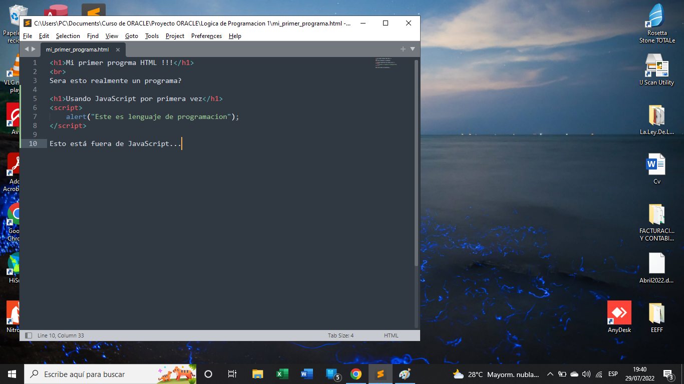Open the EEFF folder on desktop

(656, 317)
